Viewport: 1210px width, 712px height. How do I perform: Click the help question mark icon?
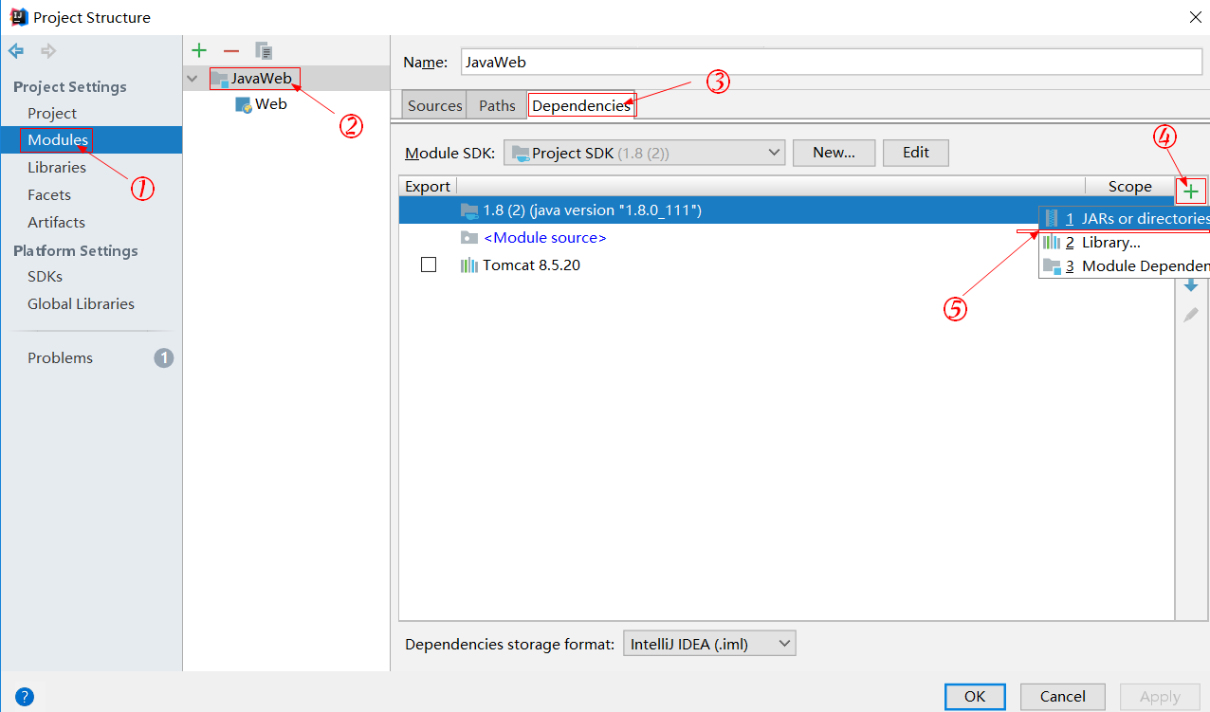(x=25, y=697)
